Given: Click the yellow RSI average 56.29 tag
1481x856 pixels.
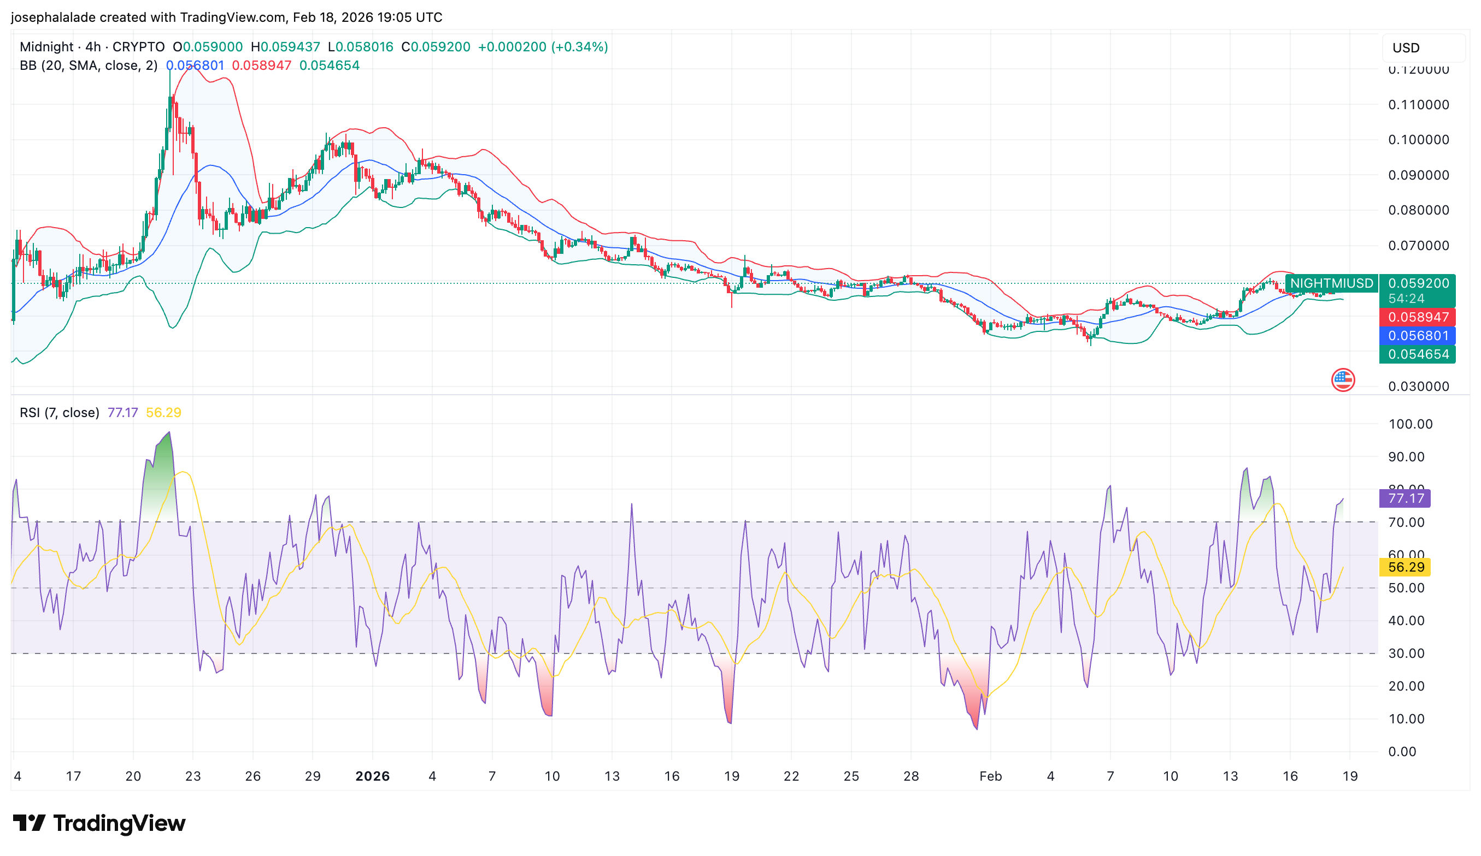Looking at the screenshot, I should coord(1404,567).
